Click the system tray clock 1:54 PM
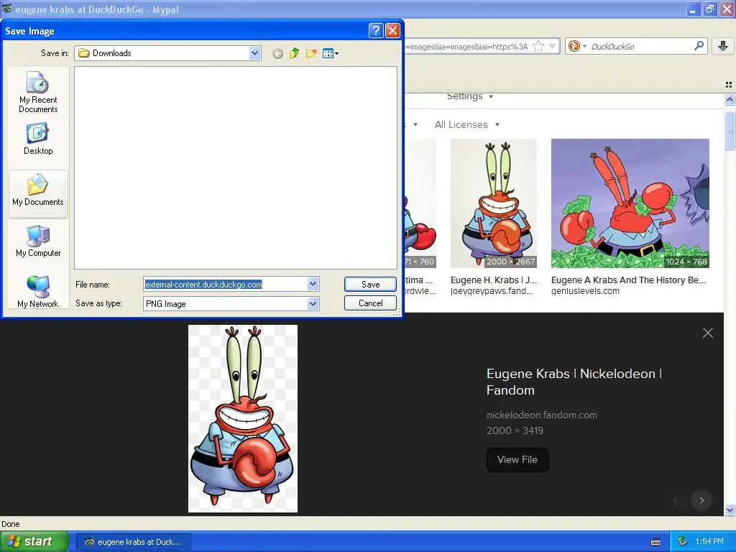The height and width of the screenshot is (552, 736). pos(709,542)
